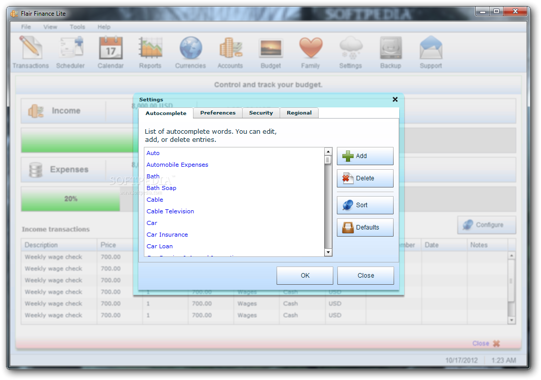Image resolution: width=541 pixels, height=380 pixels.
Task: Close the Settings dialog with X
Action: pyautogui.click(x=395, y=99)
